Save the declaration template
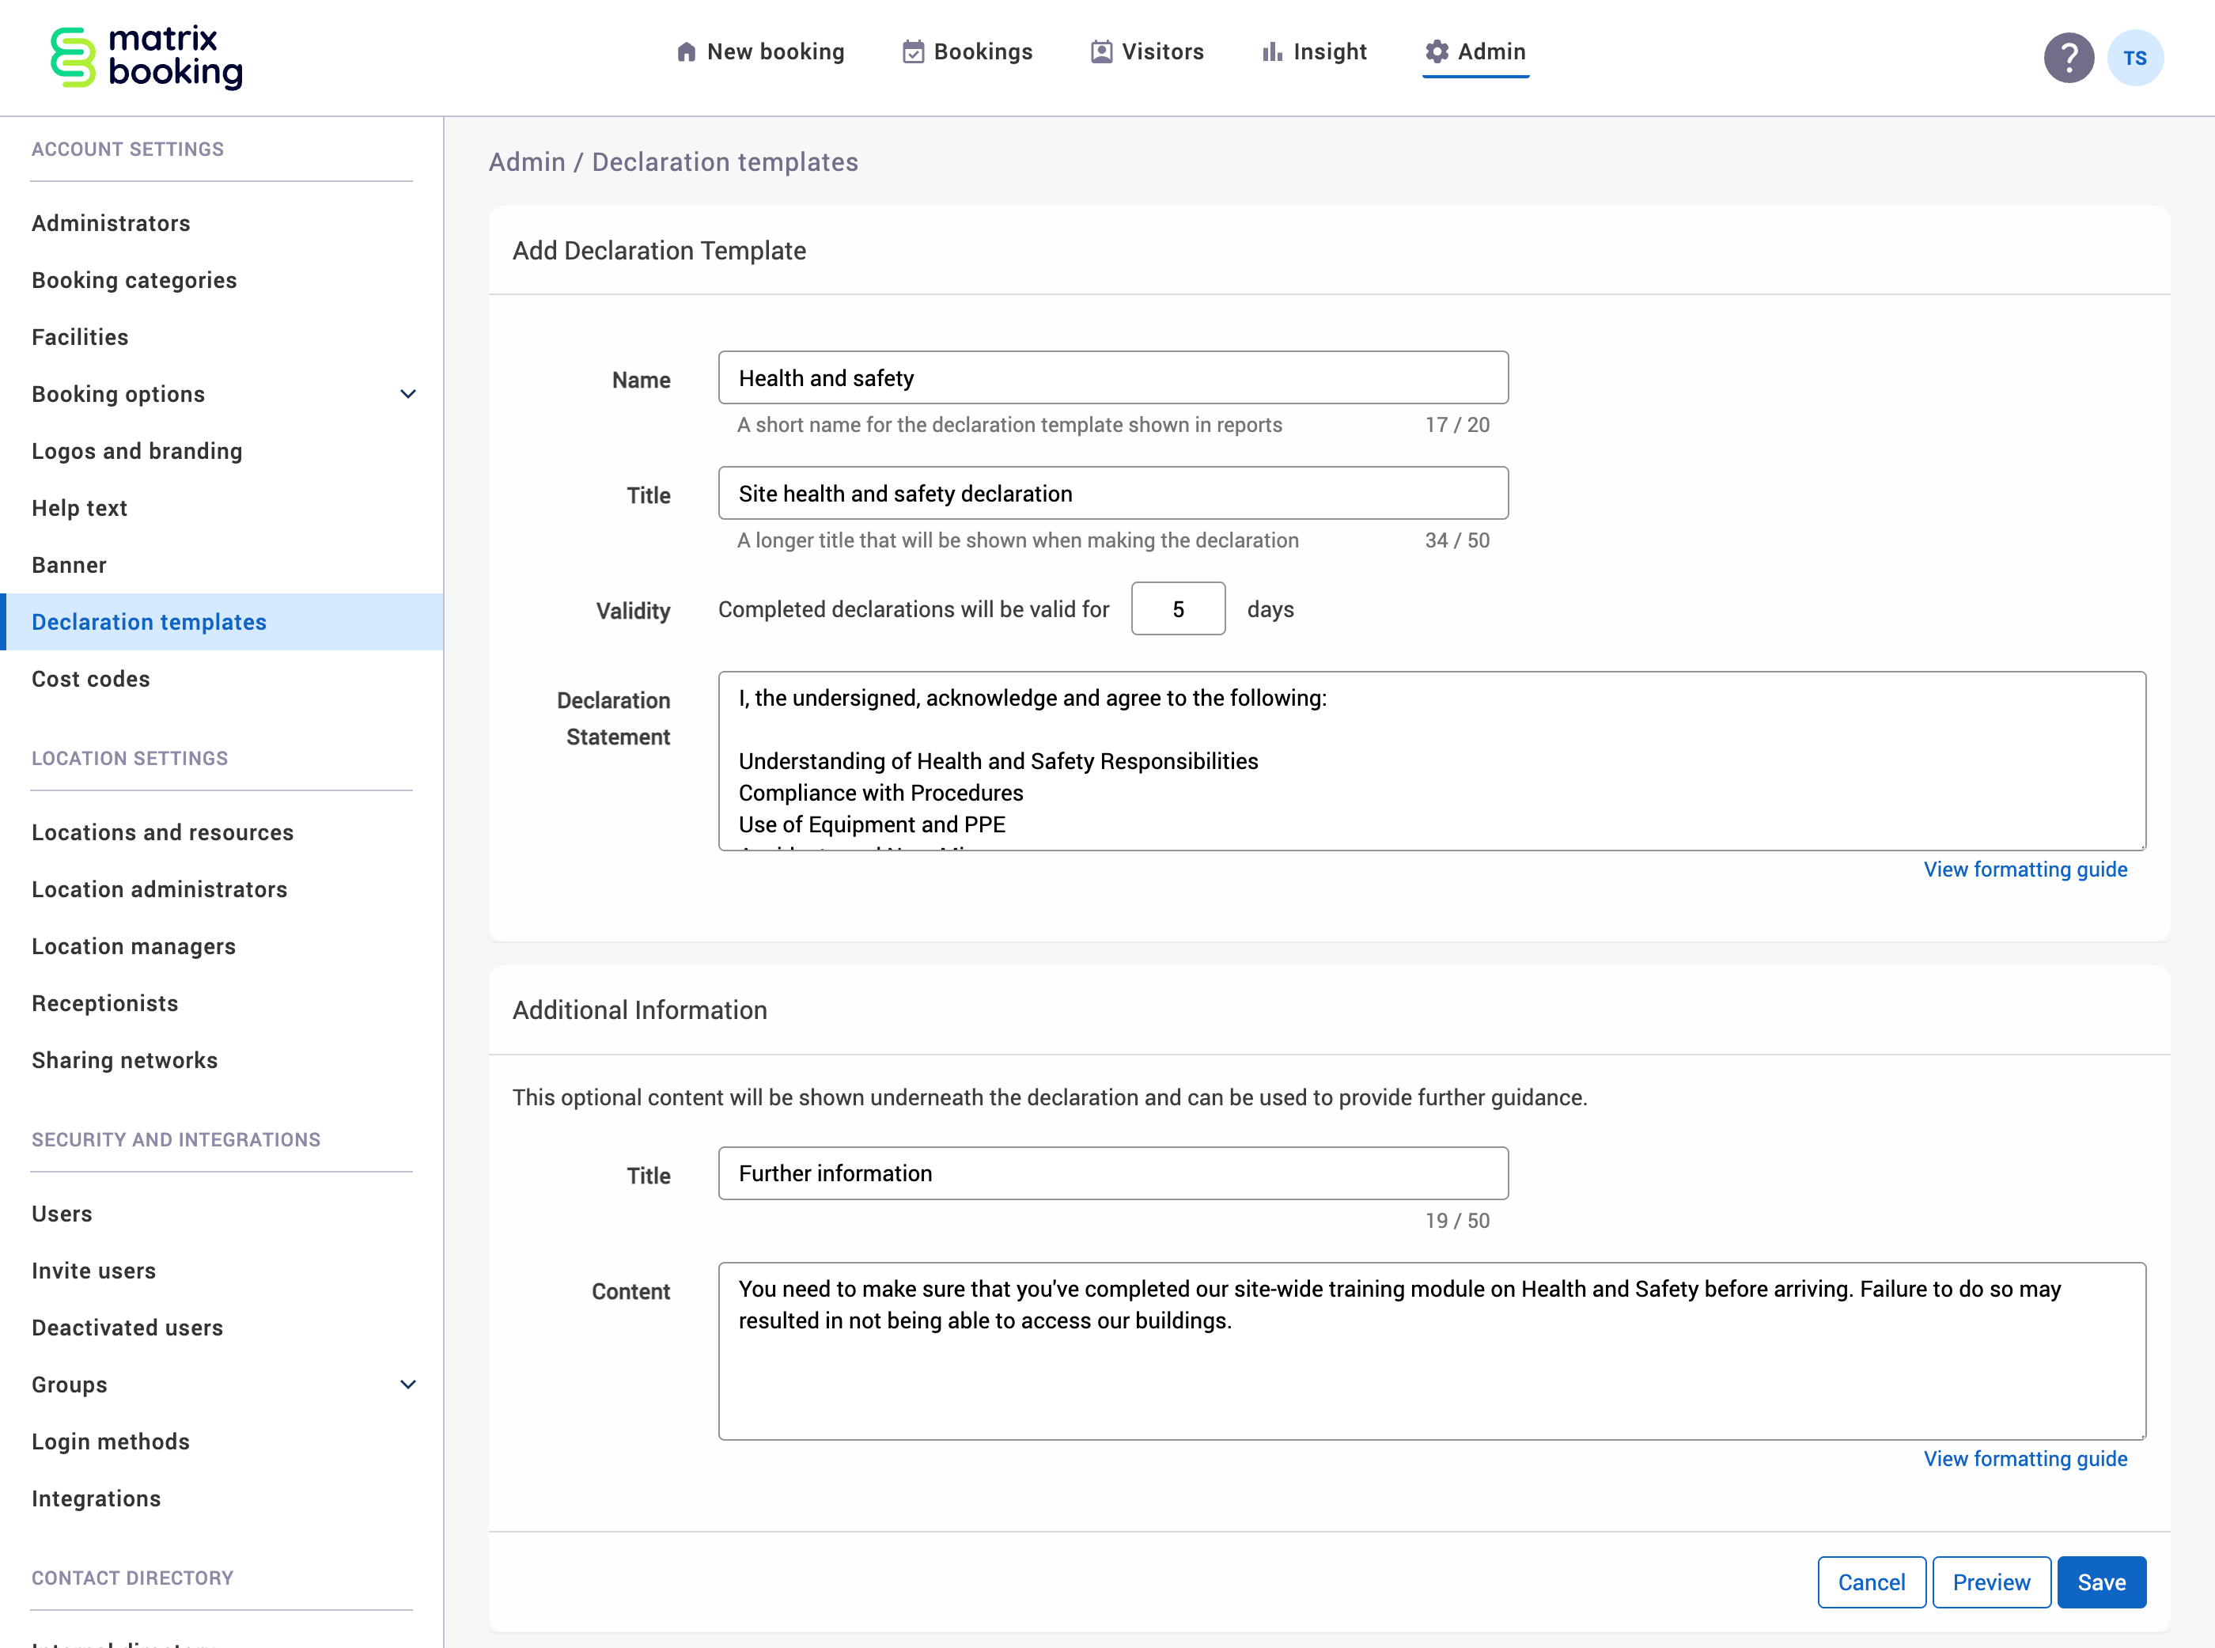The image size is (2215, 1648). [2101, 1582]
